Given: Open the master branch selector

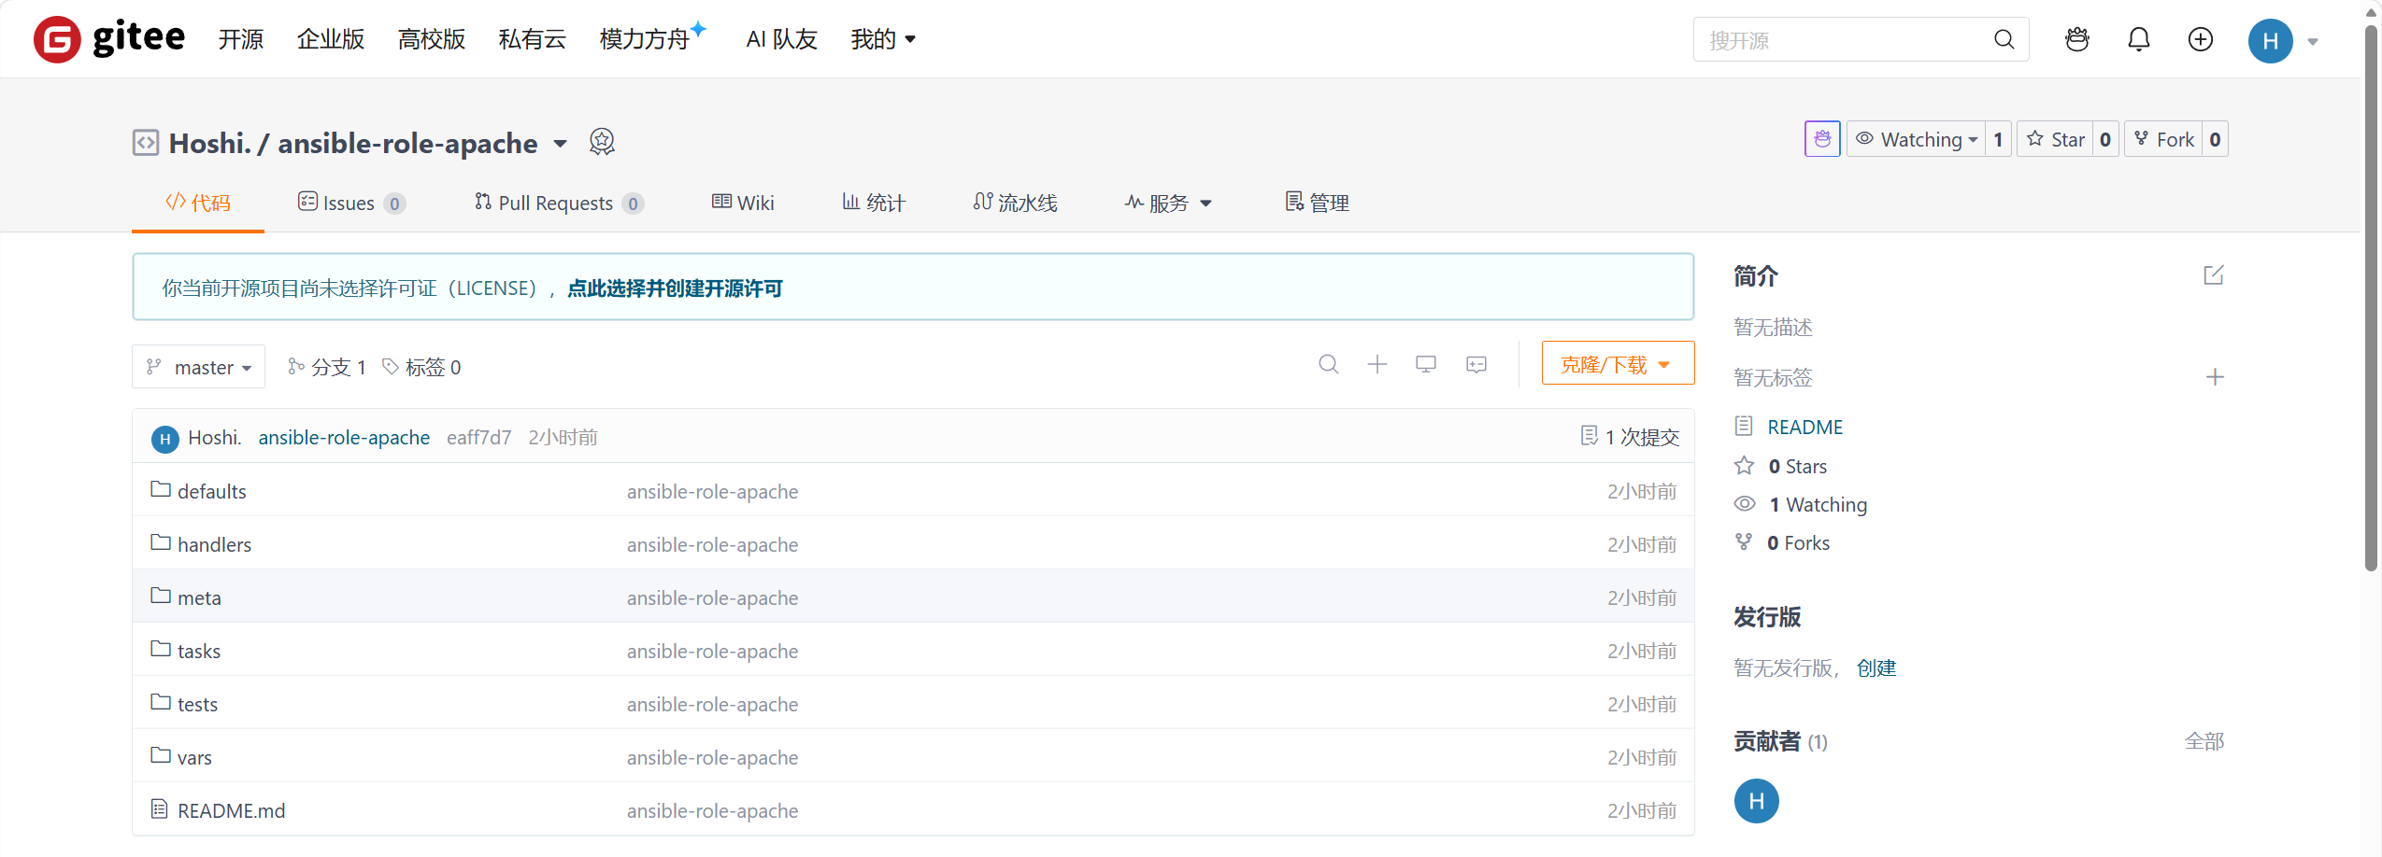Looking at the screenshot, I should coord(198,367).
